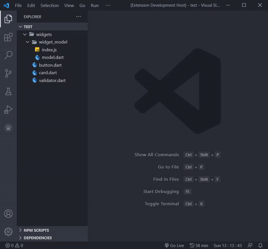Open the Go menu

click(x=82, y=5)
